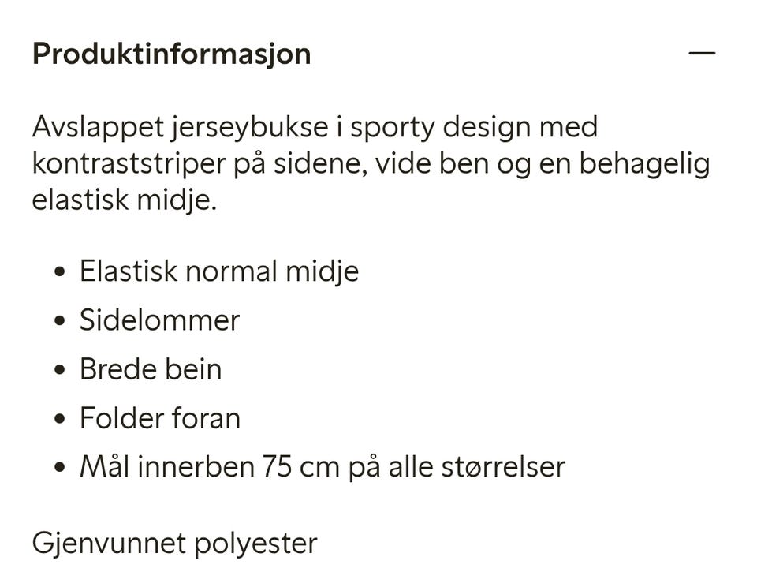Click the phrase "sporty design" in description
Image resolution: width=757 pixels, height=572 pixels.
click(x=441, y=128)
